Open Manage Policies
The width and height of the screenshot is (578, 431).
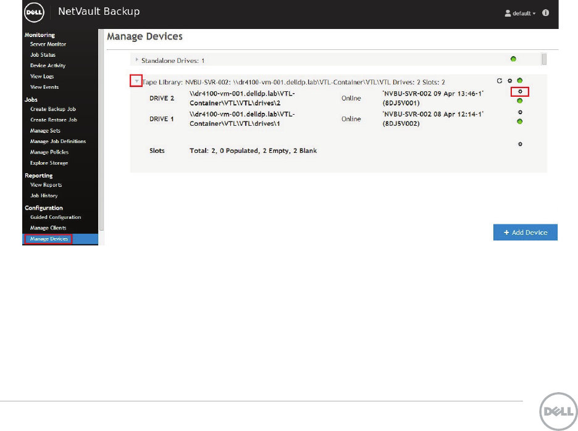click(49, 152)
